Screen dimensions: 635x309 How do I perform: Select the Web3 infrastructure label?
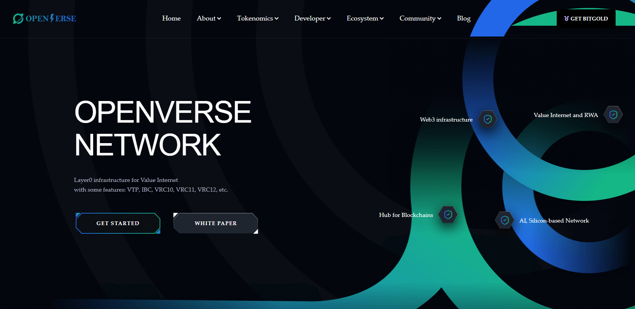click(446, 120)
